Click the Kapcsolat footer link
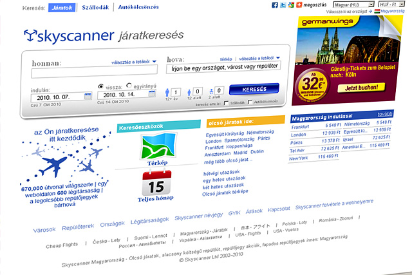The width and height of the screenshot is (412, 275). [x=279, y=209]
